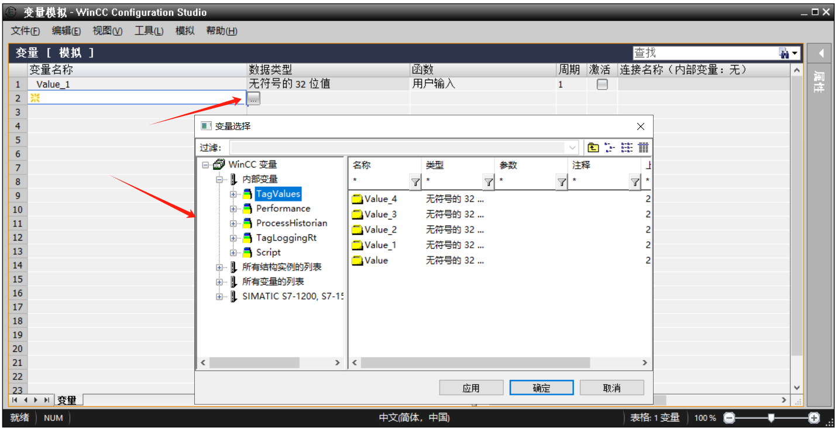This screenshot has width=835, height=428.
Task: Click the zoom-out minus icon
Action: point(729,417)
